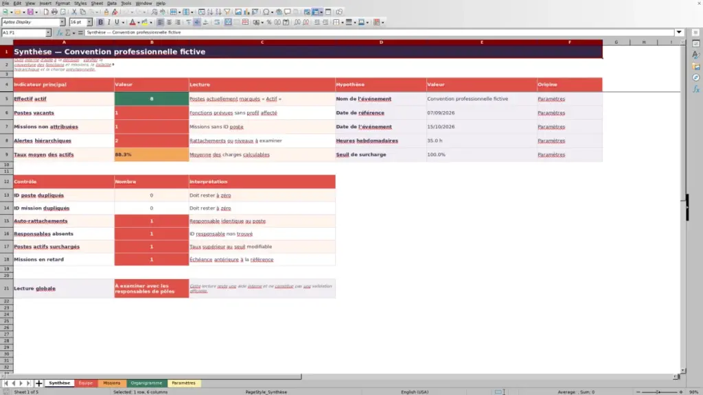
Task: Select column C header
Action: (262, 42)
